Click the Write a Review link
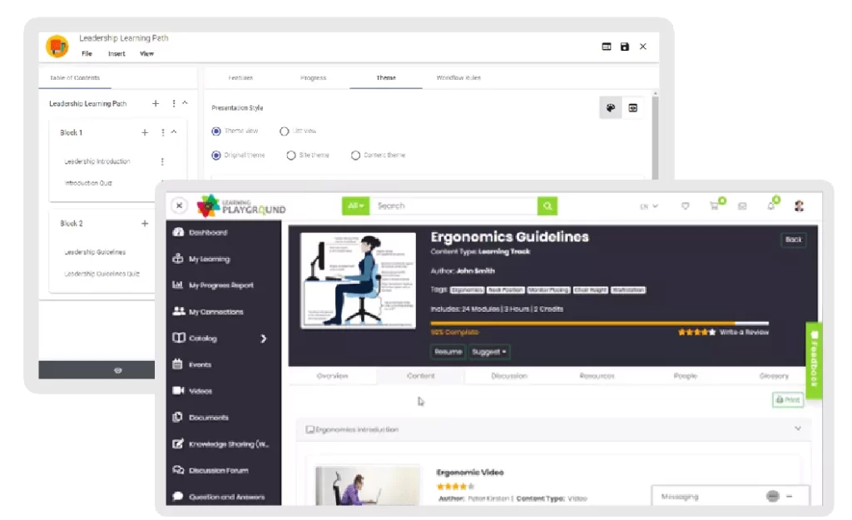The width and height of the screenshot is (852, 520). (744, 332)
